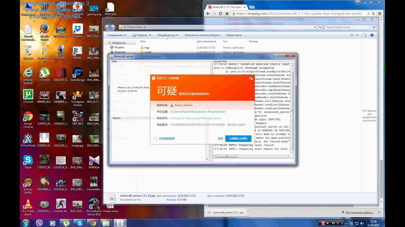Image resolution: width=405 pixels, height=227 pixels.
Task: Click Записать на оптический диск
Action: click(x=202, y=35)
